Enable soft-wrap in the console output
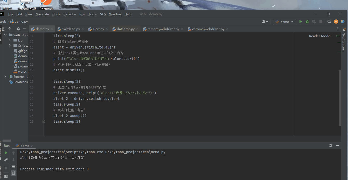348x180 pixels. click(13, 167)
